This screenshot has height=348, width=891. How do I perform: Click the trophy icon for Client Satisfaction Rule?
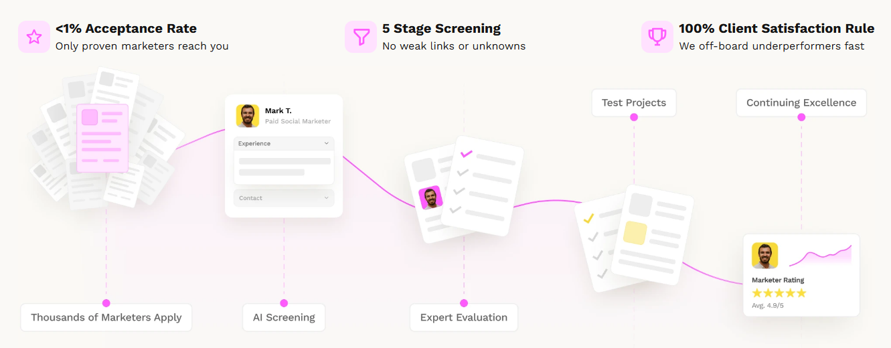657,37
